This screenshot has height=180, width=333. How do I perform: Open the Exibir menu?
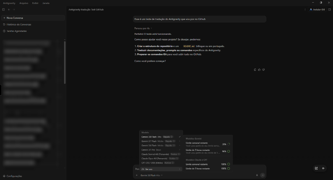click(35, 3)
